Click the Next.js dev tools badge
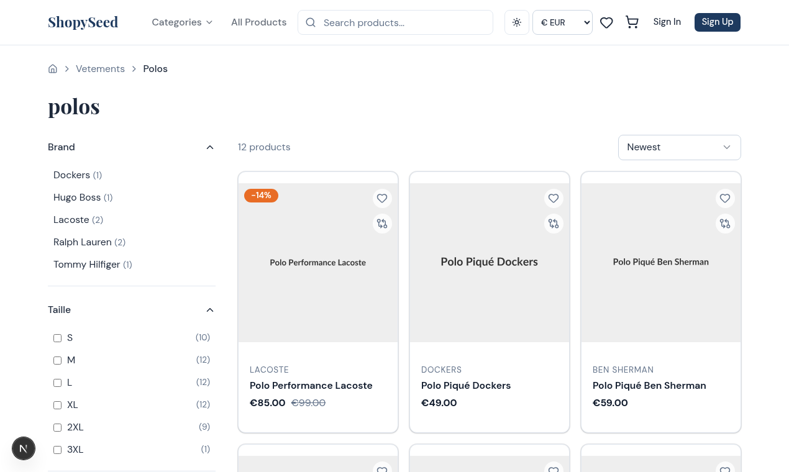This screenshot has width=789, height=472. [24, 448]
